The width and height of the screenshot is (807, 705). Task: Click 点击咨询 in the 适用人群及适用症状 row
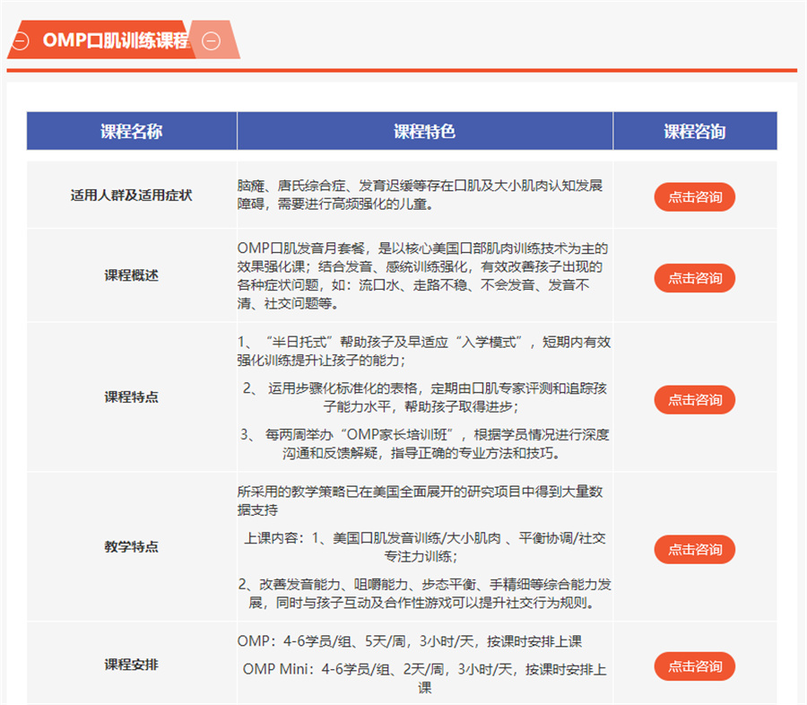click(x=694, y=197)
